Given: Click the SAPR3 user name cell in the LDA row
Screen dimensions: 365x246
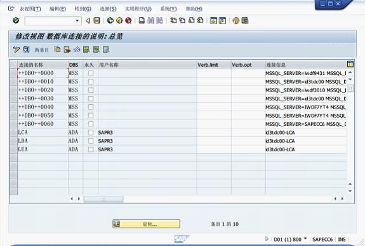Looking at the screenshot, I should click(x=147, y=141).
